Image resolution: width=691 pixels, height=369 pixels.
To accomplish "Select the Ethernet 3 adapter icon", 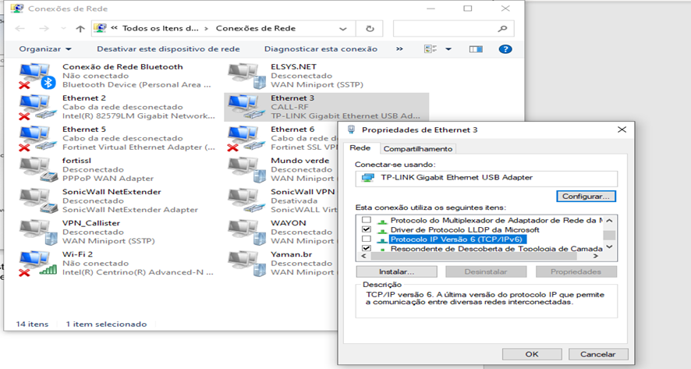I will click(x=246, y=107).
